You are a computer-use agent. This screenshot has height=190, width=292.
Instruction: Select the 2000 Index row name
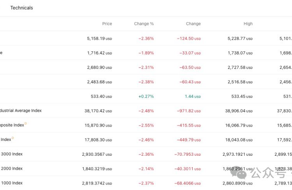pos(12,169)
